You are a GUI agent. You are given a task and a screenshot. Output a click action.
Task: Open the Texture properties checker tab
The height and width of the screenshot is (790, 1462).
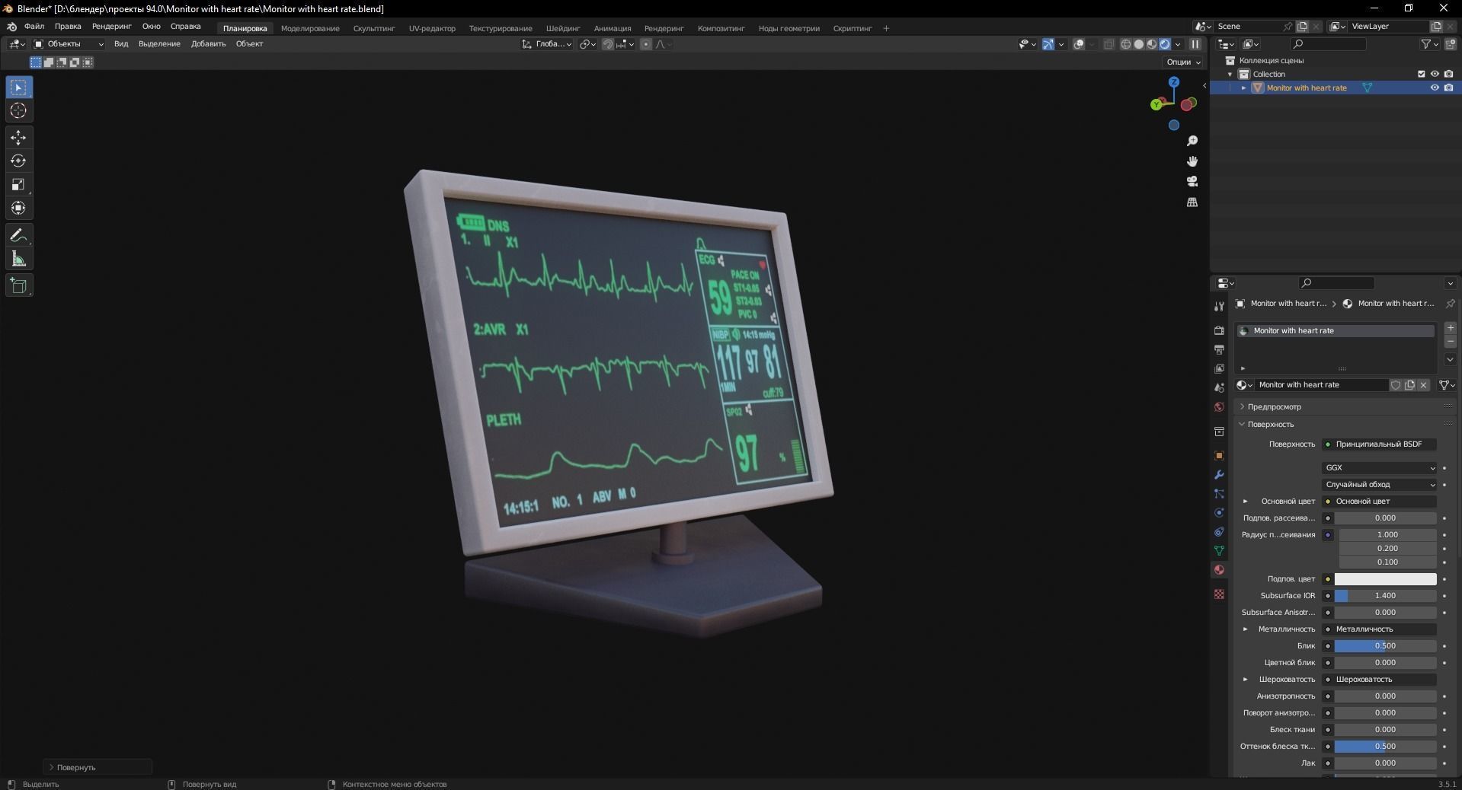[1219, 594]
